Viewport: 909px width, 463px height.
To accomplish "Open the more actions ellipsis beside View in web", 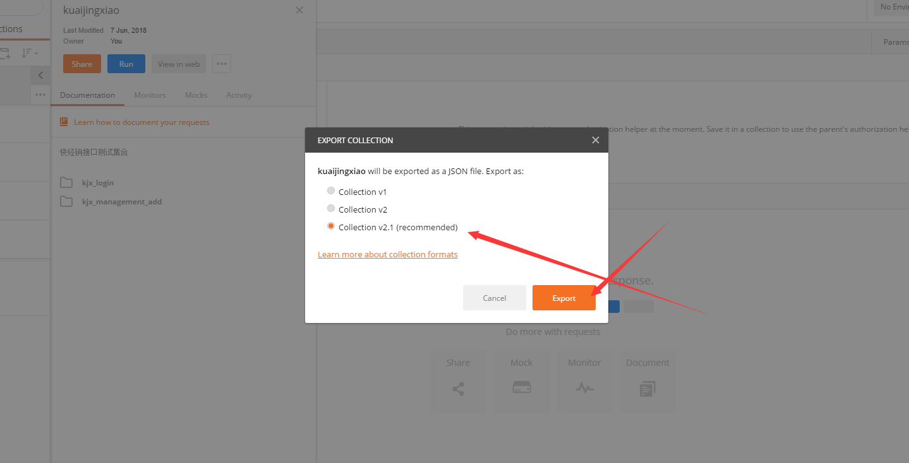I will (x=222, y=64).
